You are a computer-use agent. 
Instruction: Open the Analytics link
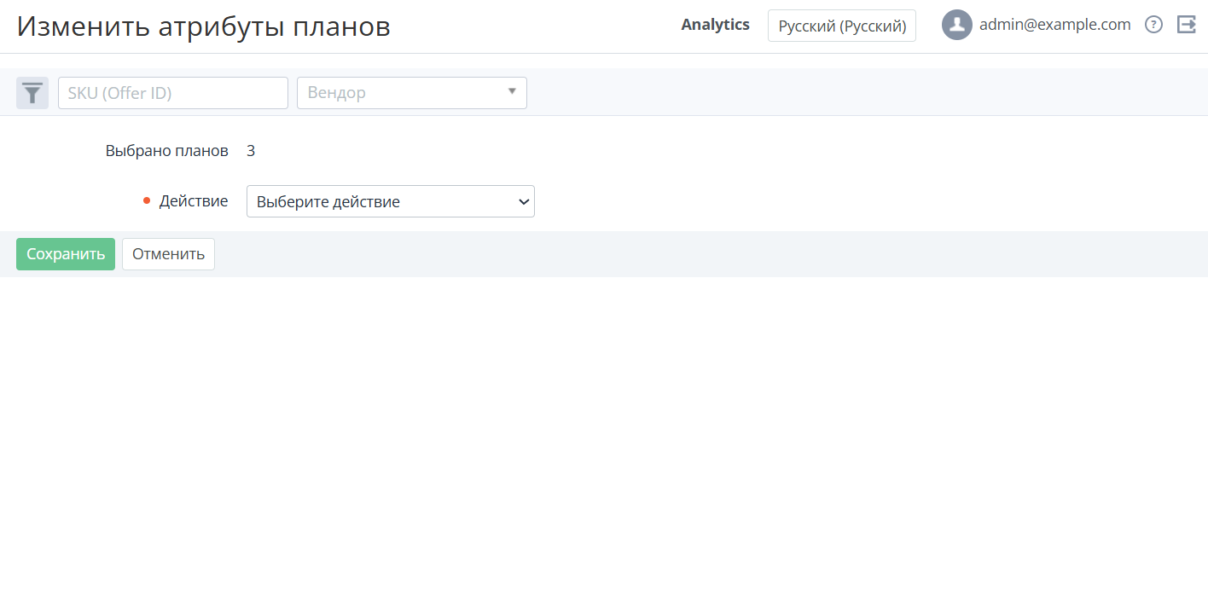pos(715,25)
